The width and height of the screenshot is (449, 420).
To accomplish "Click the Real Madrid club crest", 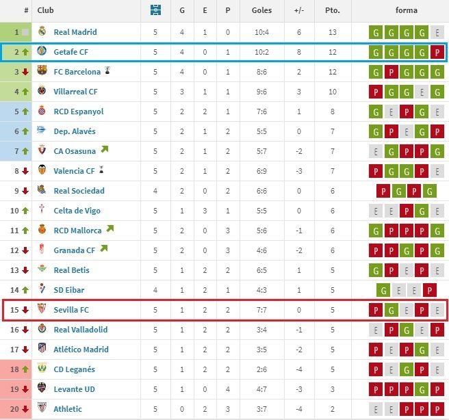I will click(42, 31).
